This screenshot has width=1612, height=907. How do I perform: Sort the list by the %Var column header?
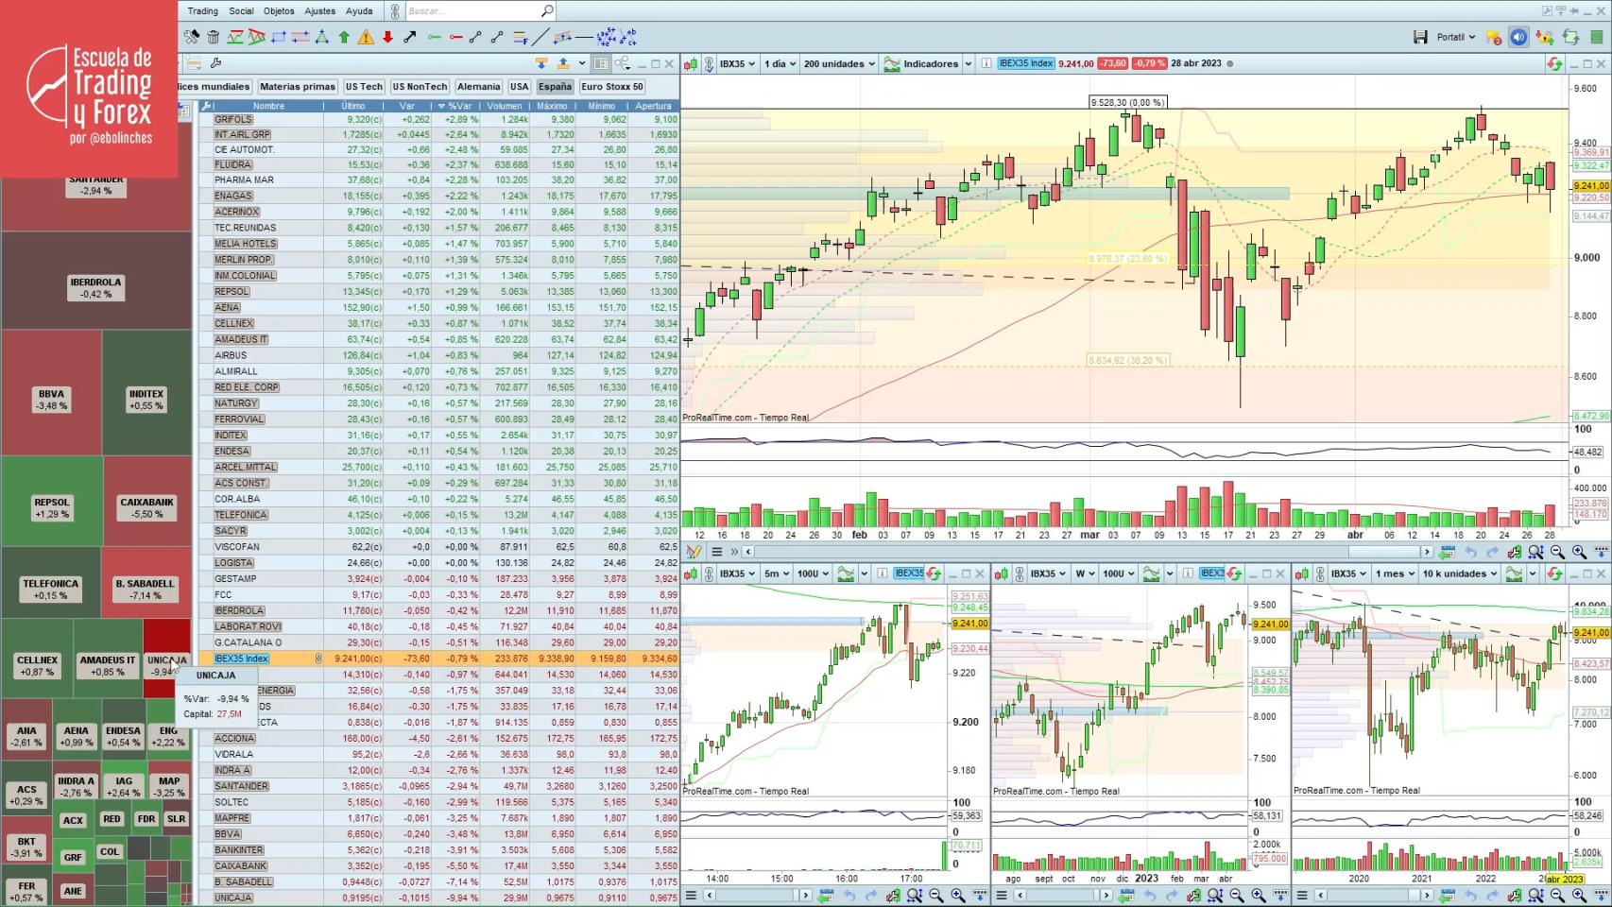point(458,106)
